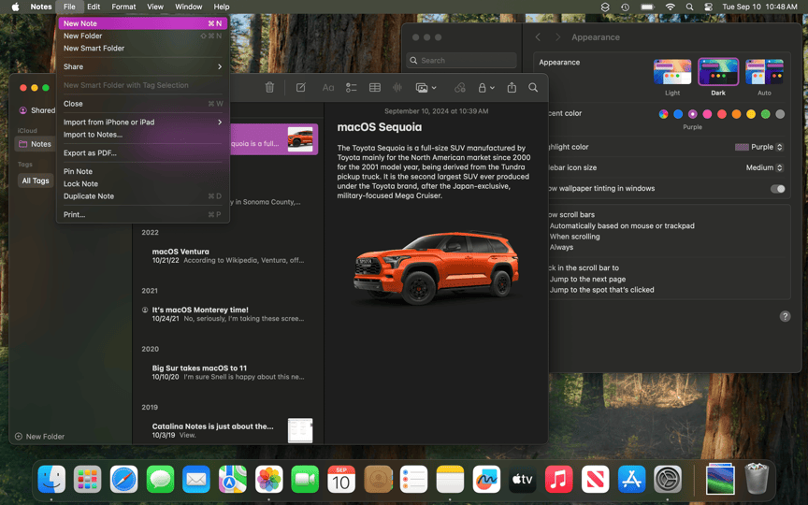Open Music app from the Dock

coord(558,479)
